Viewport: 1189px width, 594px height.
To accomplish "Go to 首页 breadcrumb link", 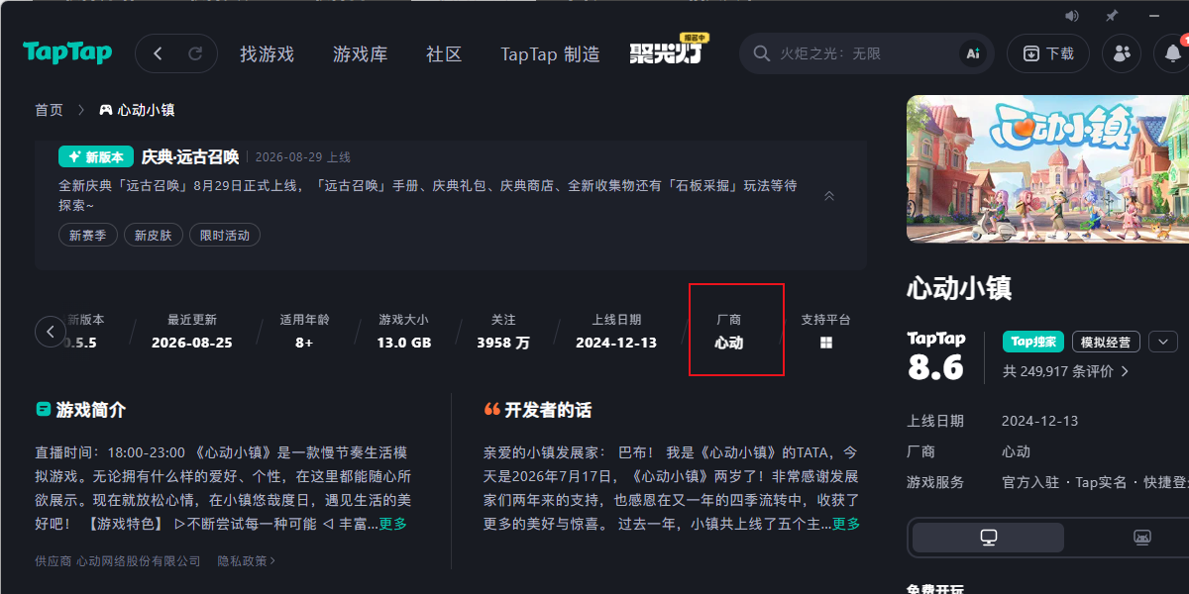I will point(49,110).
